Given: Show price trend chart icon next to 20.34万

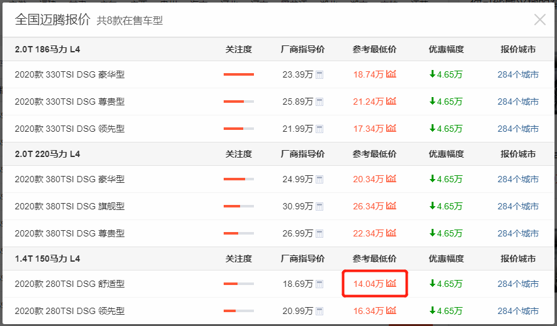Looking at the screenshot, I should tap(391, 178).
